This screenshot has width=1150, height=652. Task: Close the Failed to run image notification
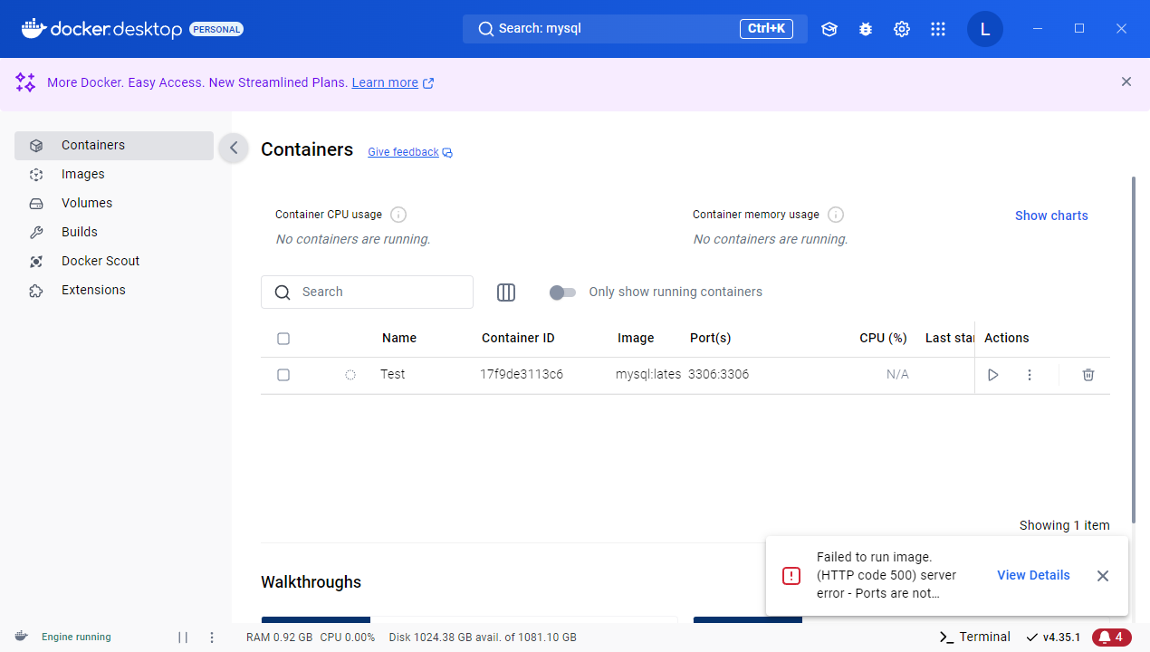[x=1103, y=576]
